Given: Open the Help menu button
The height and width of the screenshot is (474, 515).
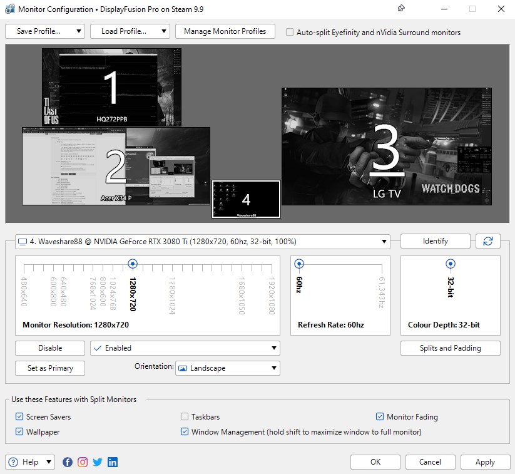Looking at the screenshot, I should coord(30,462).
